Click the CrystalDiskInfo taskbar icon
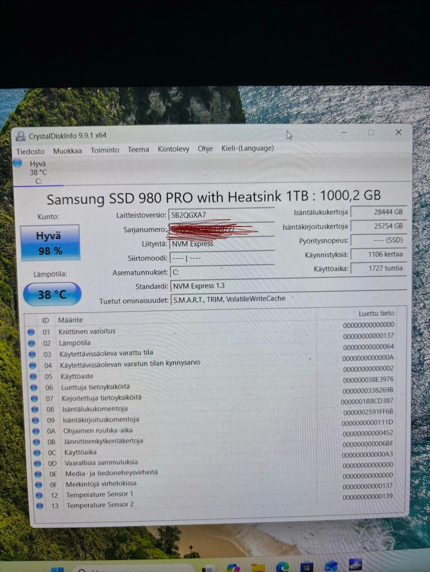This screenshot has height=572, width=430. pyautogui.click(x=355, y=564)
